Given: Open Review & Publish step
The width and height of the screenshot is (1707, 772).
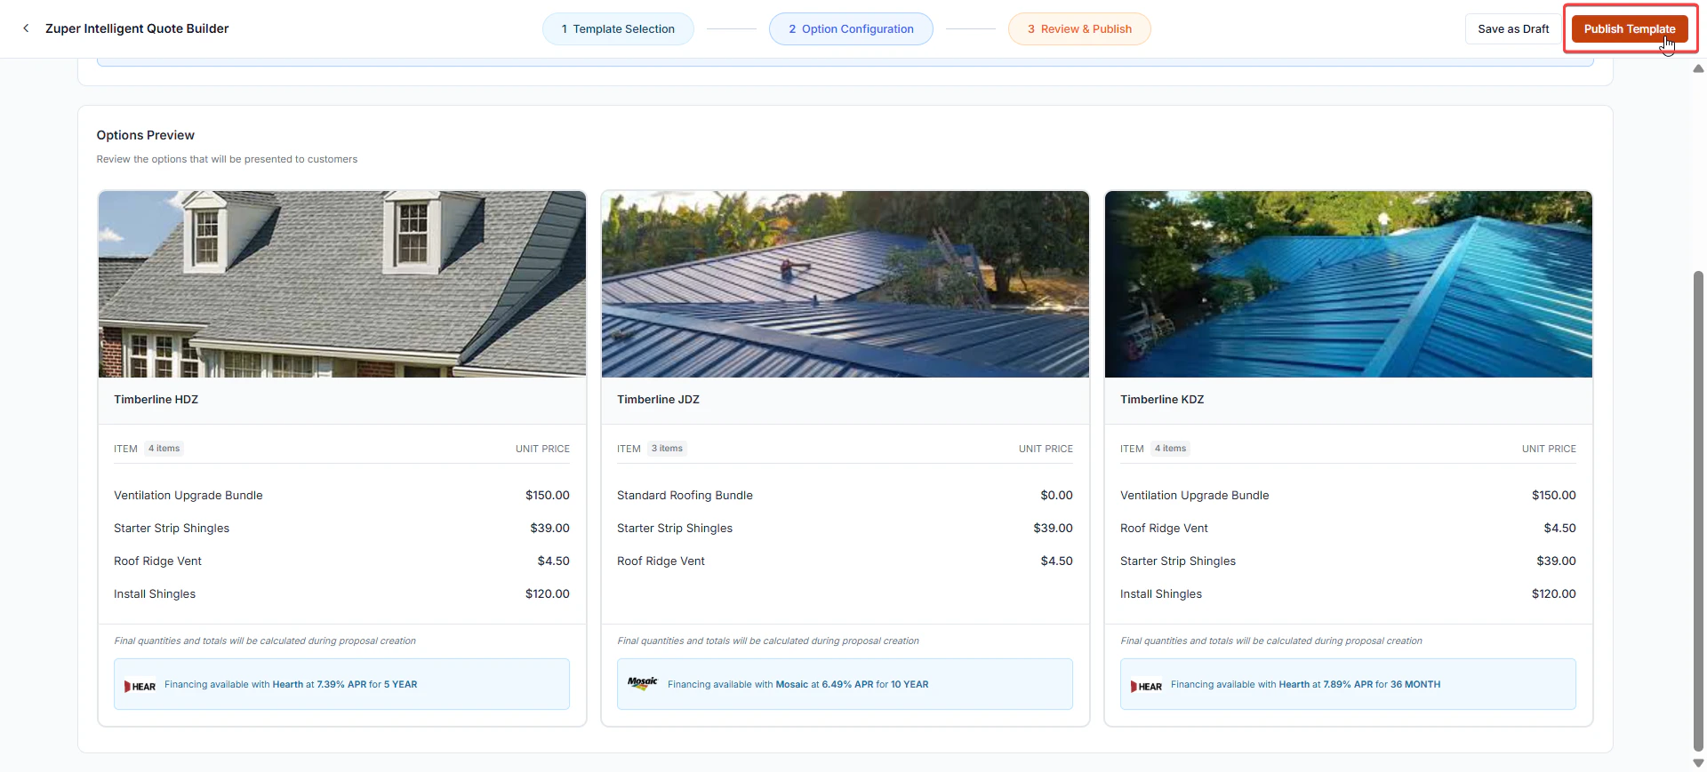Looking at the screenshot, I should coord(1079,29).
